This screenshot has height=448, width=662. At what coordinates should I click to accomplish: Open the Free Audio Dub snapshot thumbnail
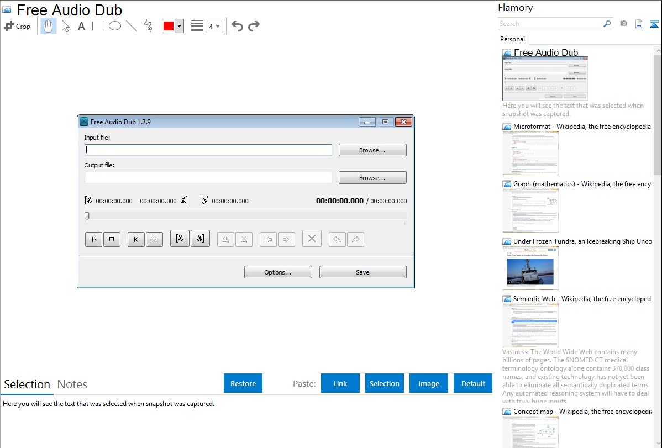(545, 78)
